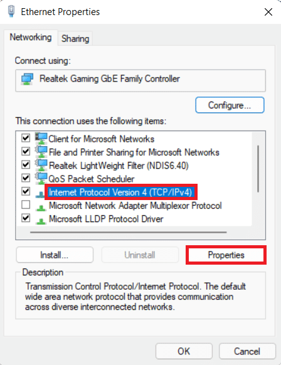This screenshot has width=281, height=365.
Task: Toggle Internet Protocol Version 4 checkbox
Action: [x=26, y=191]
